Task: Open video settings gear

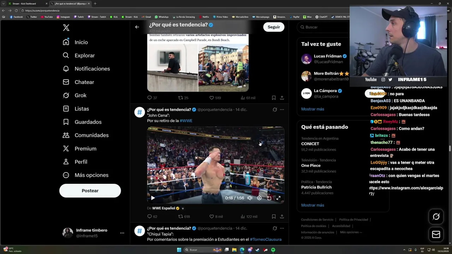Action: (x=259, y=198)
